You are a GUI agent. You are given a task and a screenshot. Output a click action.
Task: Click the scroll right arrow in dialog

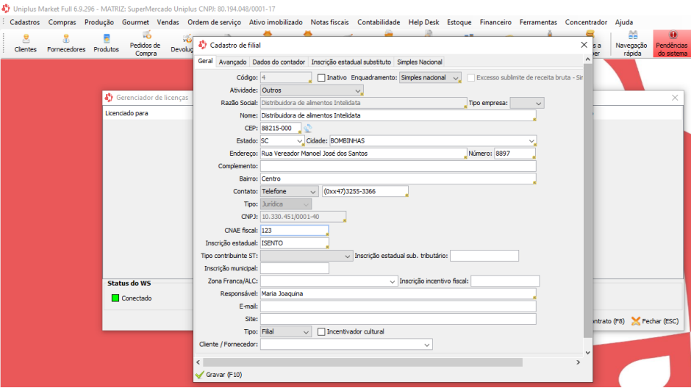[x=579, y=362]
